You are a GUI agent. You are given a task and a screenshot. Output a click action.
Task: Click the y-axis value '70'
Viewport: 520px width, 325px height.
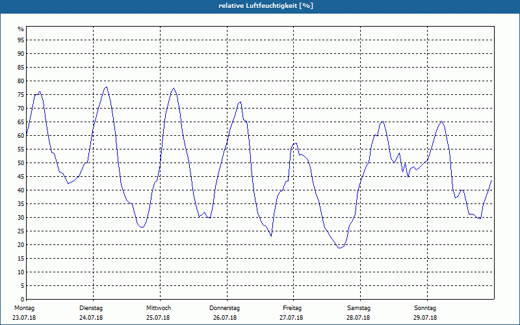(x=21, y=109)
